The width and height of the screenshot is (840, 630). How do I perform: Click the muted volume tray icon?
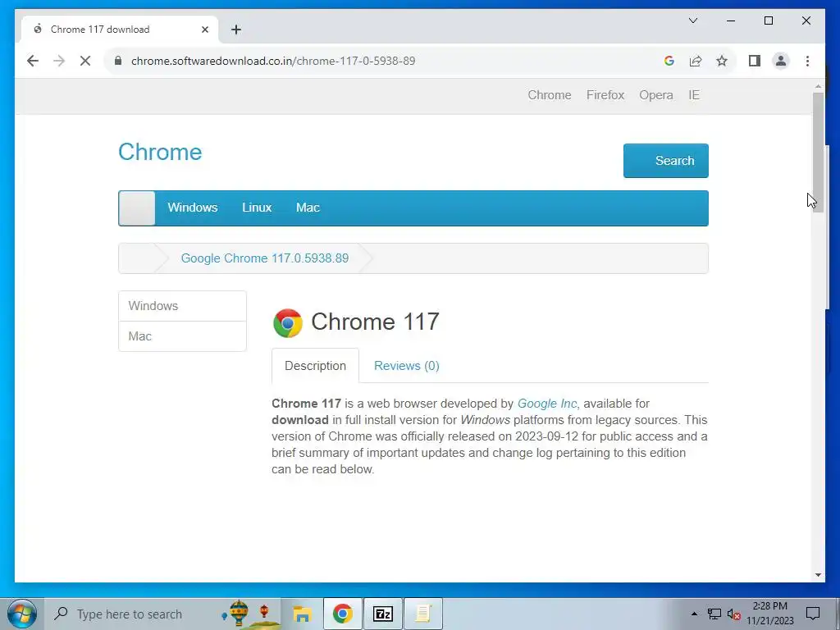tap(733, 614)
